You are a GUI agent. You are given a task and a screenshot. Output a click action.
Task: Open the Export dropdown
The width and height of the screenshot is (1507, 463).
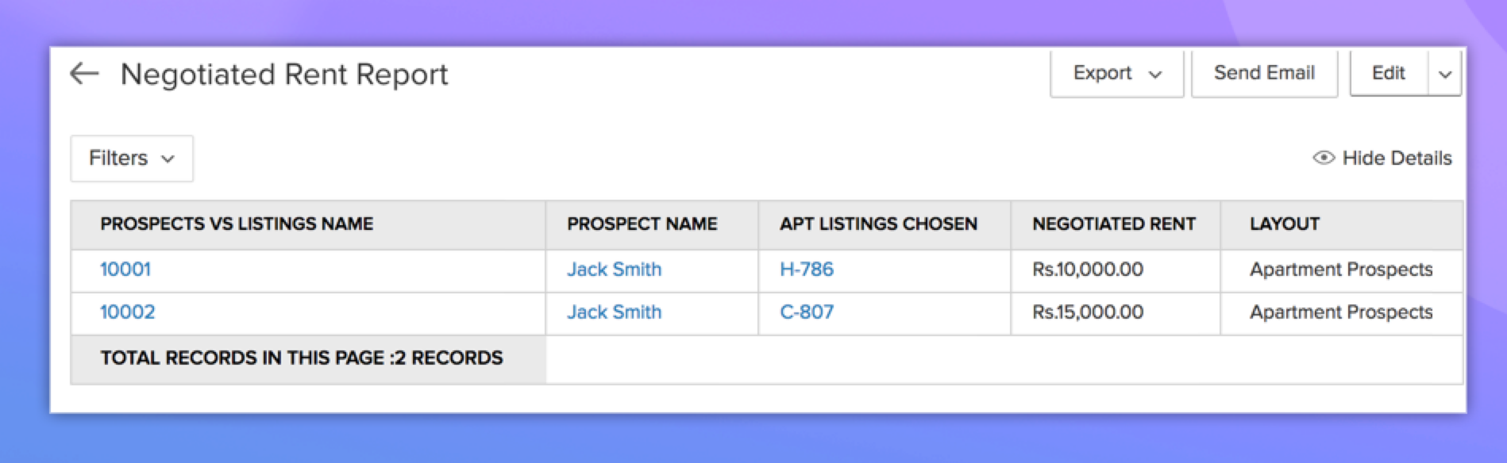pos(1116,73)
